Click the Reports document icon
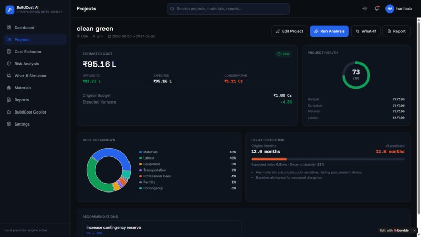The width and height of the screenshot is (421, 237). pyautogui.click(x=9, y=100)
